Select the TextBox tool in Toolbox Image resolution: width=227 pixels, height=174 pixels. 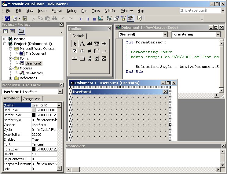click(89, 44)
